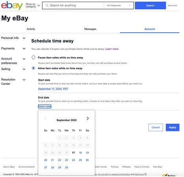Expand the Selling sidebar section
Image resolution: width=184 pixels, height=177 pixels.
pyautogui.click(x=24, y=69)
